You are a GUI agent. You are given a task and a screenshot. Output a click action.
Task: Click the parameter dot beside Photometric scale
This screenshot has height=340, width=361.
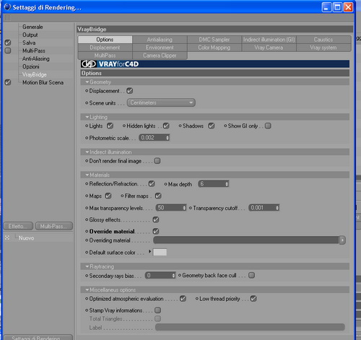click(87, 138)
